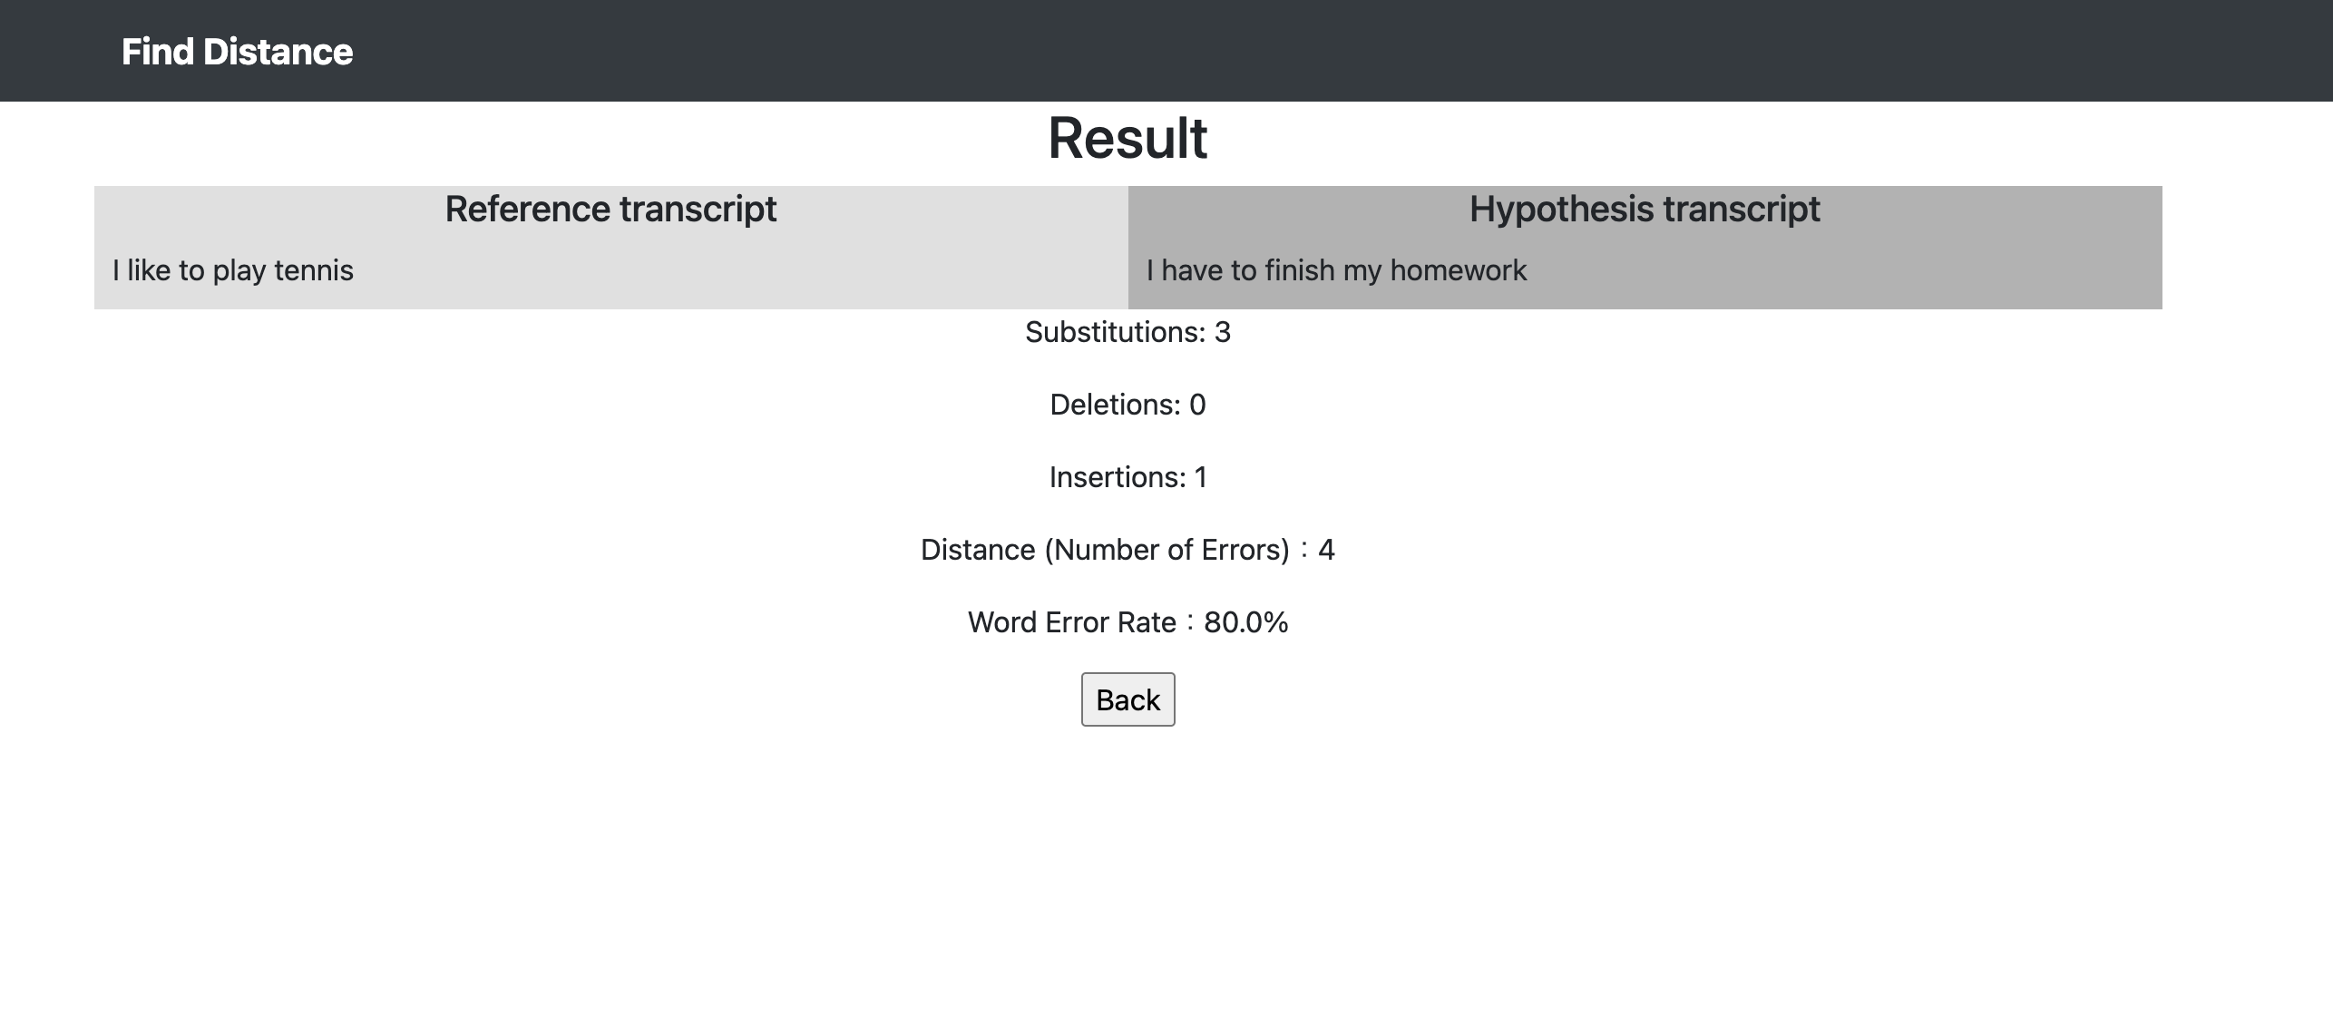The image size is (2333, 1036).
Task: Select the text 'I have to finish my homework'
Action: coord(1335,269)
